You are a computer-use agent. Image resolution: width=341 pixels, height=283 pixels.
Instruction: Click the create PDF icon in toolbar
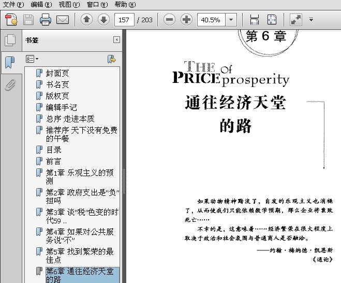click(x=11, y=20)
